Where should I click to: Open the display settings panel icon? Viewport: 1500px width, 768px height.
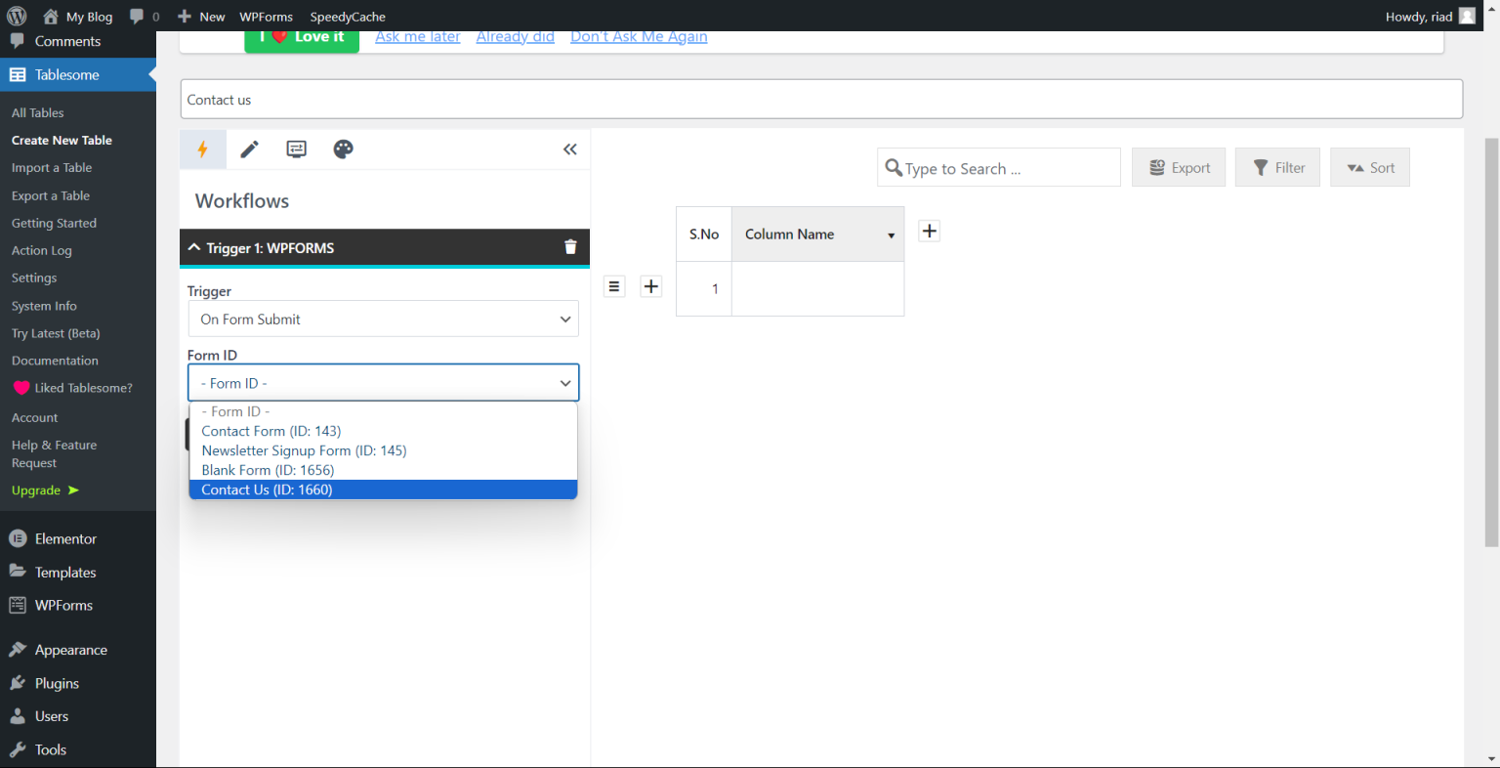[296, 149]
